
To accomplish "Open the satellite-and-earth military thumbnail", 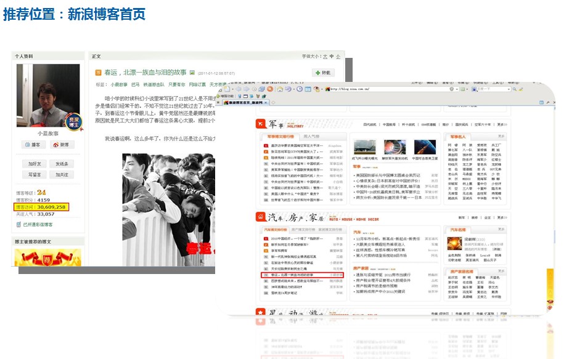I will click(x=425, y=147).
